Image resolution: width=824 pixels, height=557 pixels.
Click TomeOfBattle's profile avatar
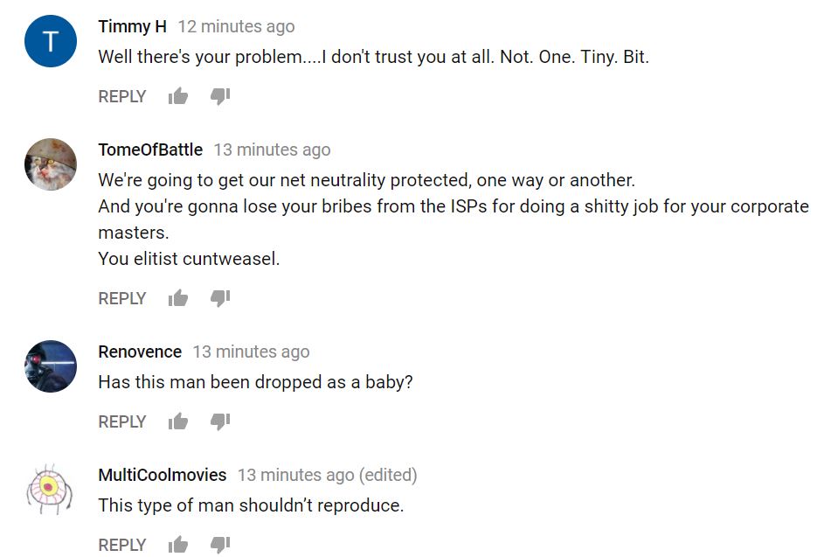pos(51,164)
